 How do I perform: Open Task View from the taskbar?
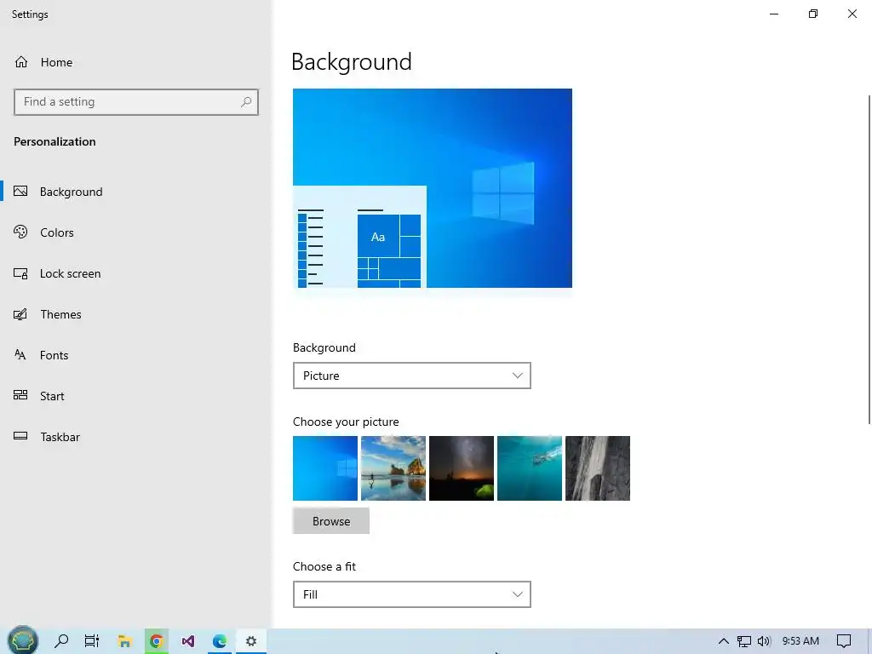pos(92,641)
